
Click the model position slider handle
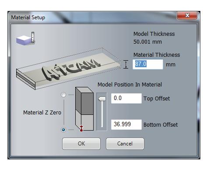point(102,99)
